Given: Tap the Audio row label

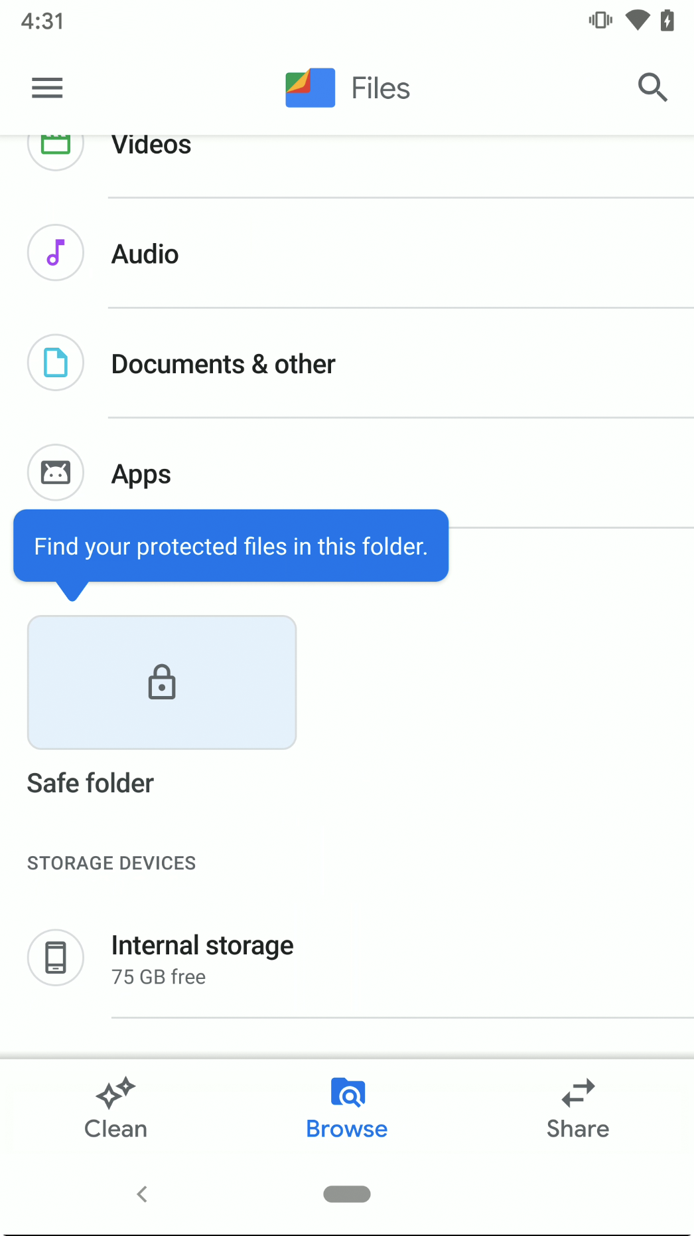Looking at the screenshot, I should click(145, 253).
